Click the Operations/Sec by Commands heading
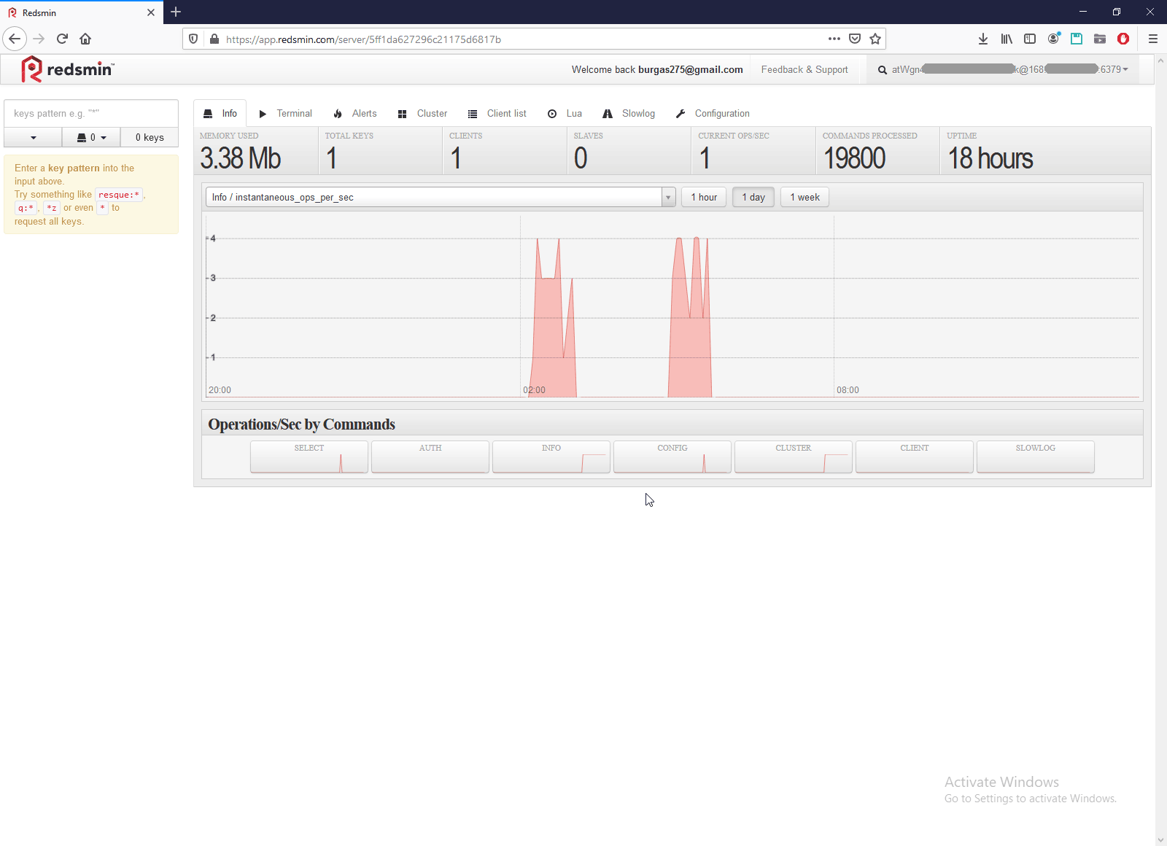Viewport: 1167px width, 846px height. click(x=301, y=424)
